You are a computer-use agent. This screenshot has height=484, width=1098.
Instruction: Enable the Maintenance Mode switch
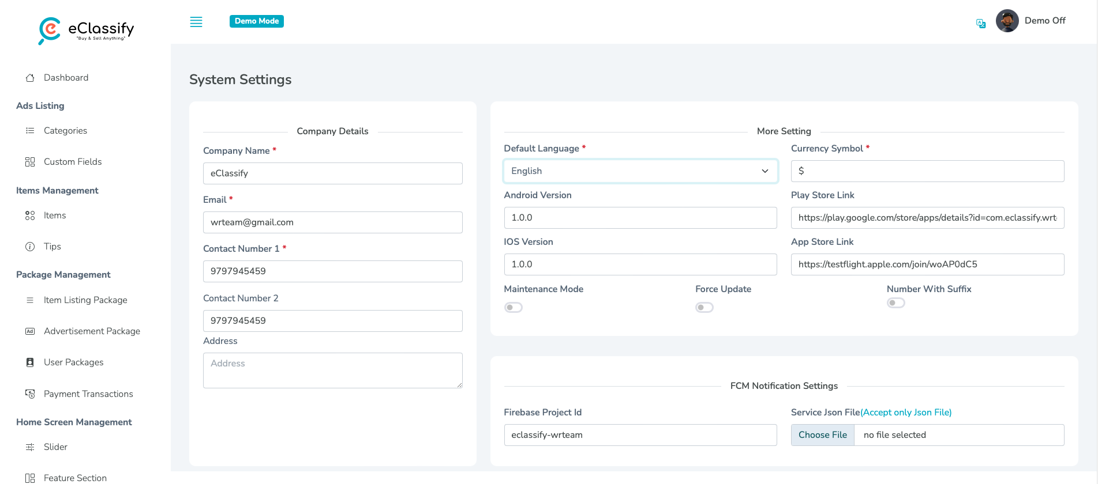point(513,308)
